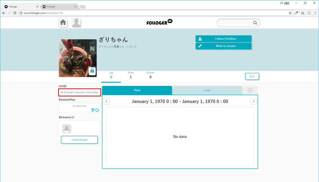Viewport: 319px width, 182px height.
Task: Click the Folloger logo in header
Action: (x=159, y=22)
